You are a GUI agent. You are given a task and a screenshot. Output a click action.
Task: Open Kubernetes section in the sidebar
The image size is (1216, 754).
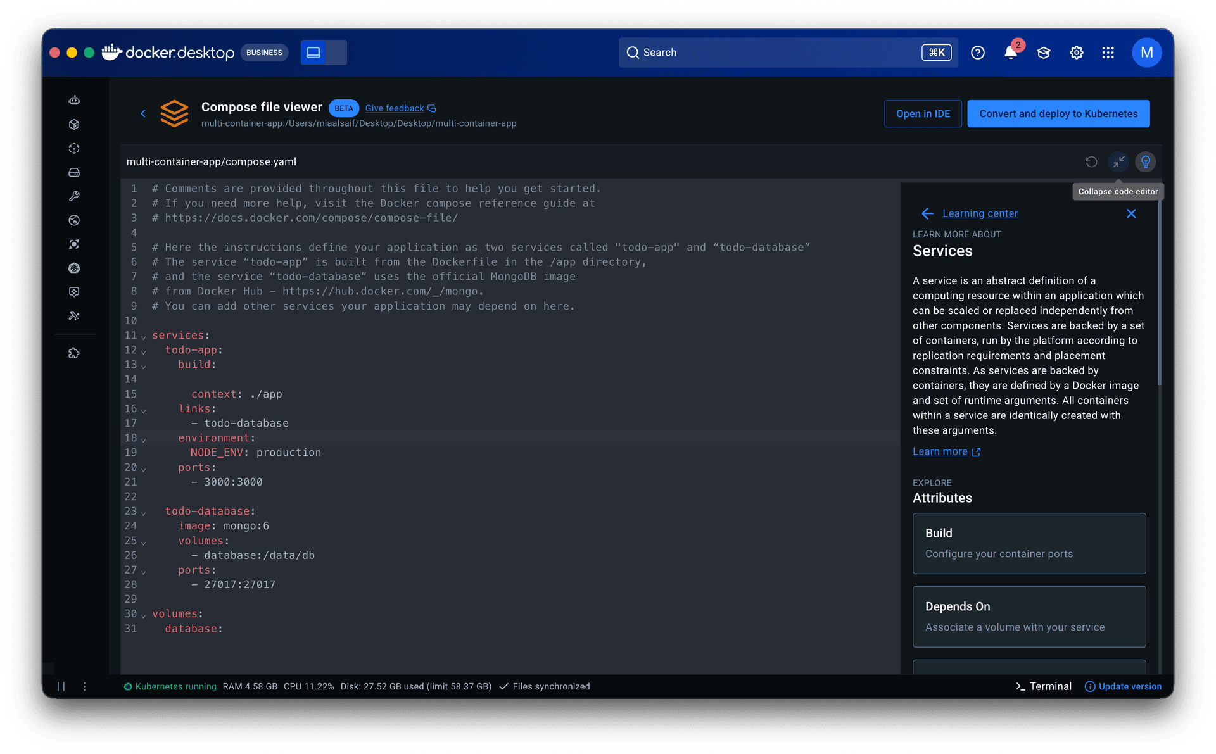[74, 268]
